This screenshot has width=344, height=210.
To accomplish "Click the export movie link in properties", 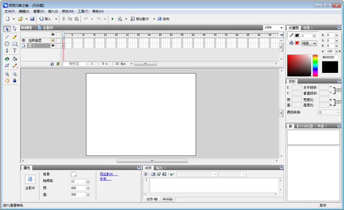I will coord(109,174).
